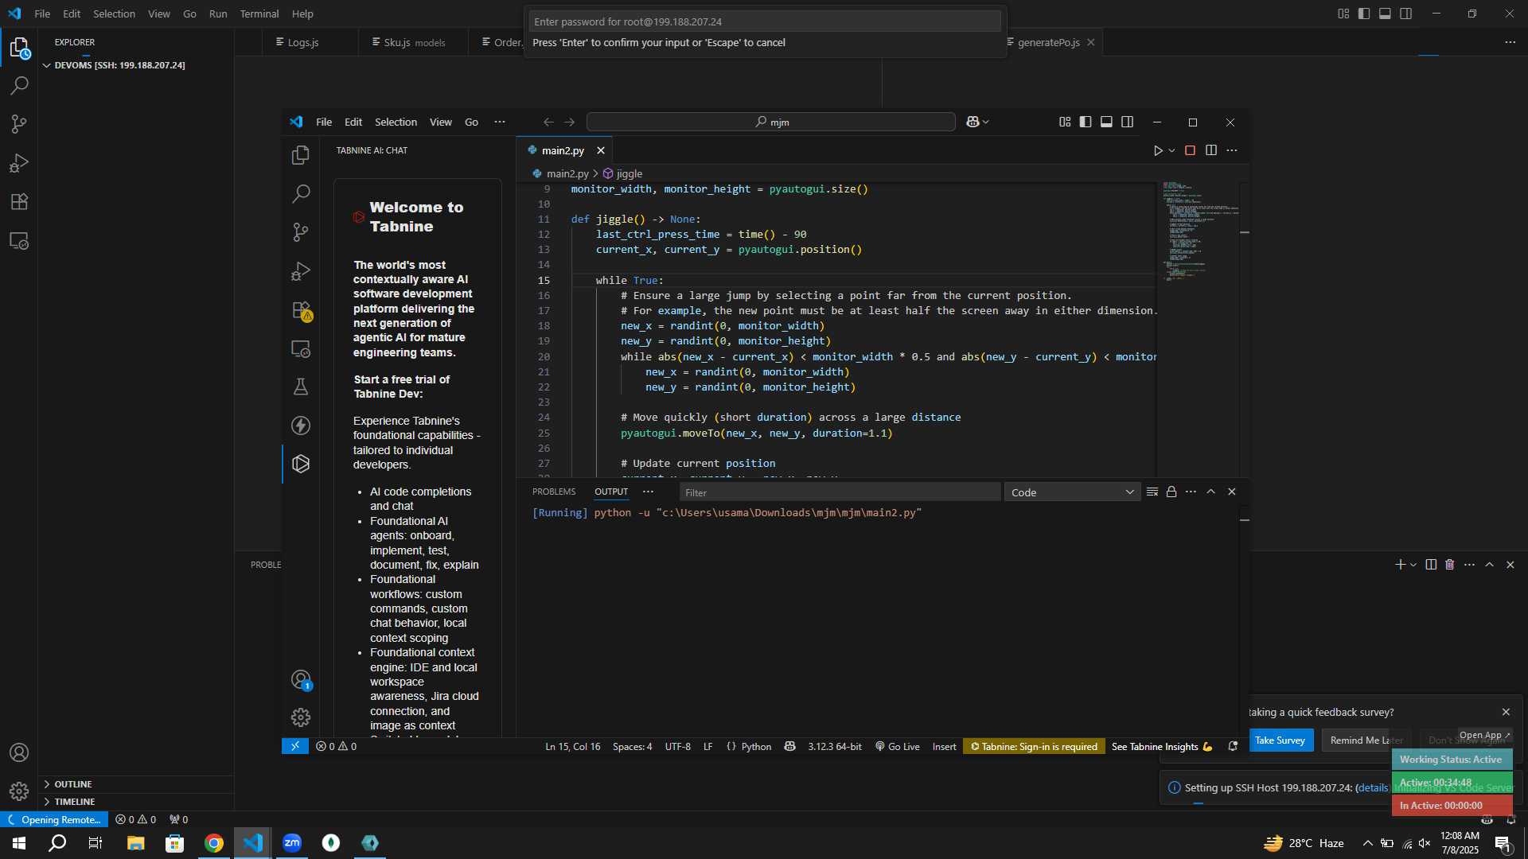The image size is (1528, 859).
Task: Click the output Filter input field
Action: [x=840, y=492]
